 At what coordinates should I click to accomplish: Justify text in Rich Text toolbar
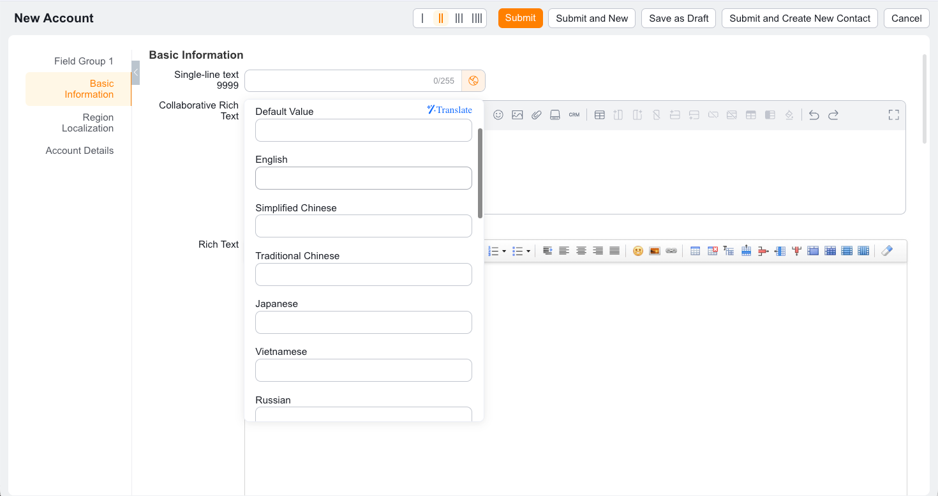(614, 251)
